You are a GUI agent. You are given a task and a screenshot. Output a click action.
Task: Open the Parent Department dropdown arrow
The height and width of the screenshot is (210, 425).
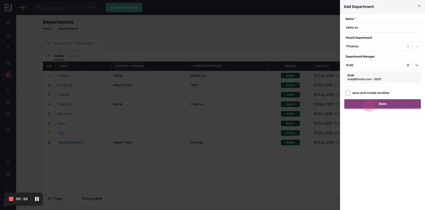(417, 46)
